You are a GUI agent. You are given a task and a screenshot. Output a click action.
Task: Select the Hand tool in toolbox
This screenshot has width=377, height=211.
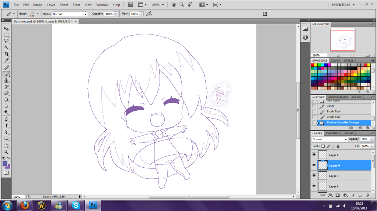(6, 146)
